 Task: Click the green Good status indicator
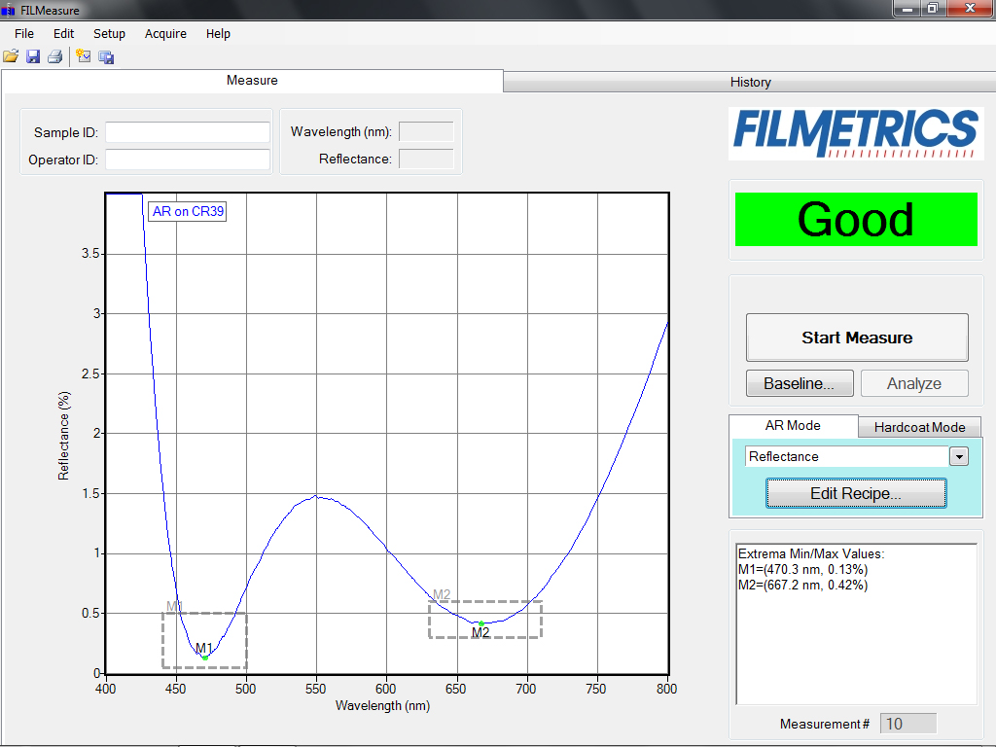point(856,219)
